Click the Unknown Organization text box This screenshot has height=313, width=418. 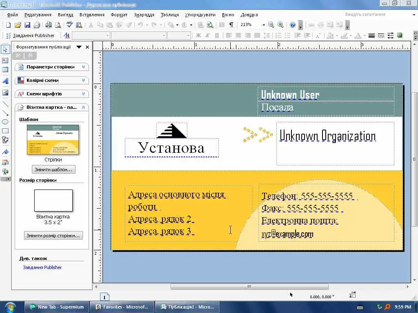[336, 143]
